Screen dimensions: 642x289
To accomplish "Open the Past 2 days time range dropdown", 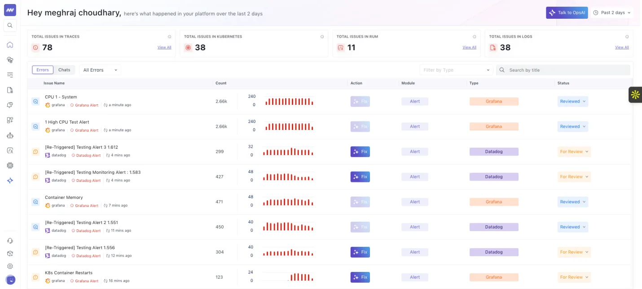I will [x=611, y=13].
